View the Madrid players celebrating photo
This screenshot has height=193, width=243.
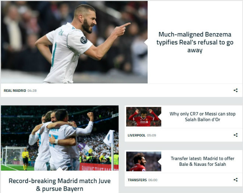60,138
